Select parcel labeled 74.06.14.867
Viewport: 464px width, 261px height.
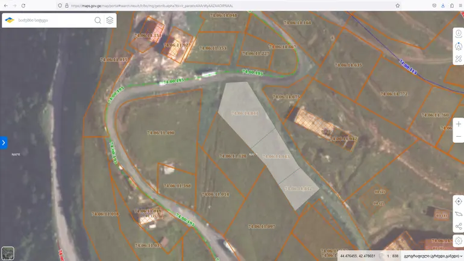pos(282,47)
